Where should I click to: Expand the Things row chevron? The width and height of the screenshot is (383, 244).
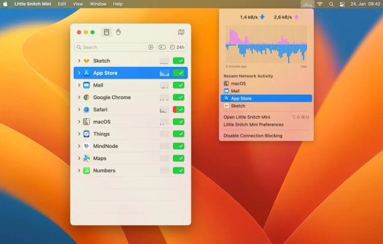[79, 134]
